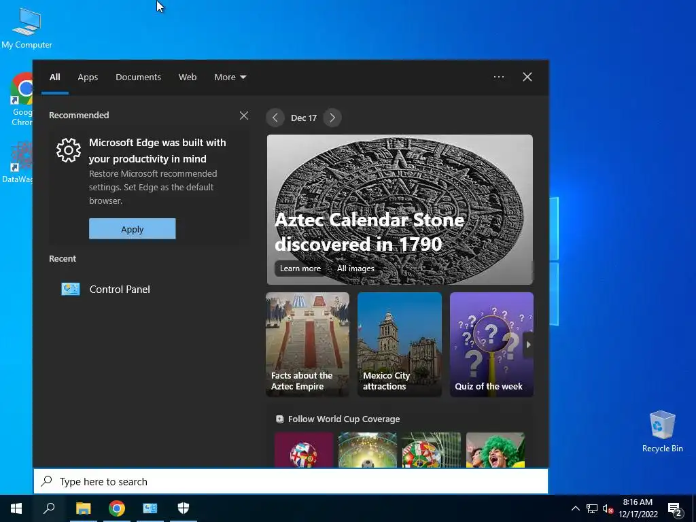Show hidden system tray icons
This screenshot has width=696, height=522.
[x=575, y=508]
